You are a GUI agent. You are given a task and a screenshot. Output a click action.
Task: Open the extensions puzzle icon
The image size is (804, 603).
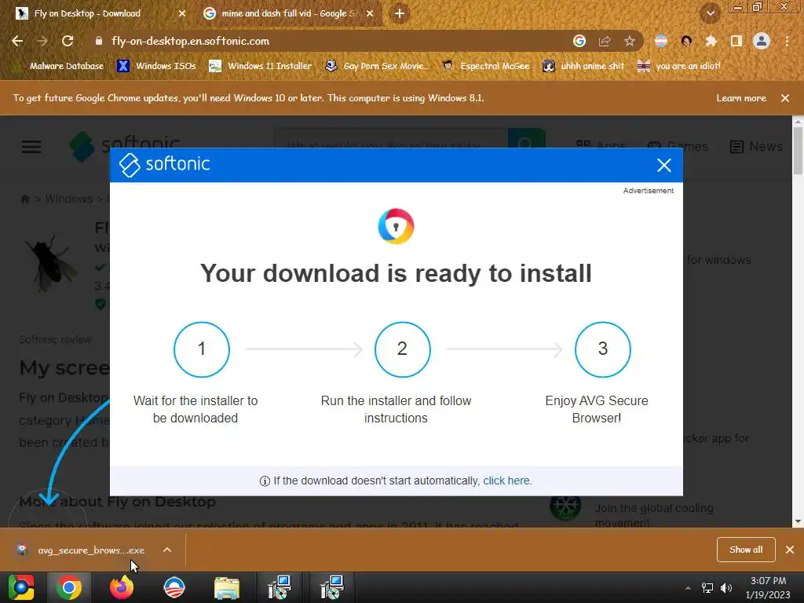pos(711,41)
